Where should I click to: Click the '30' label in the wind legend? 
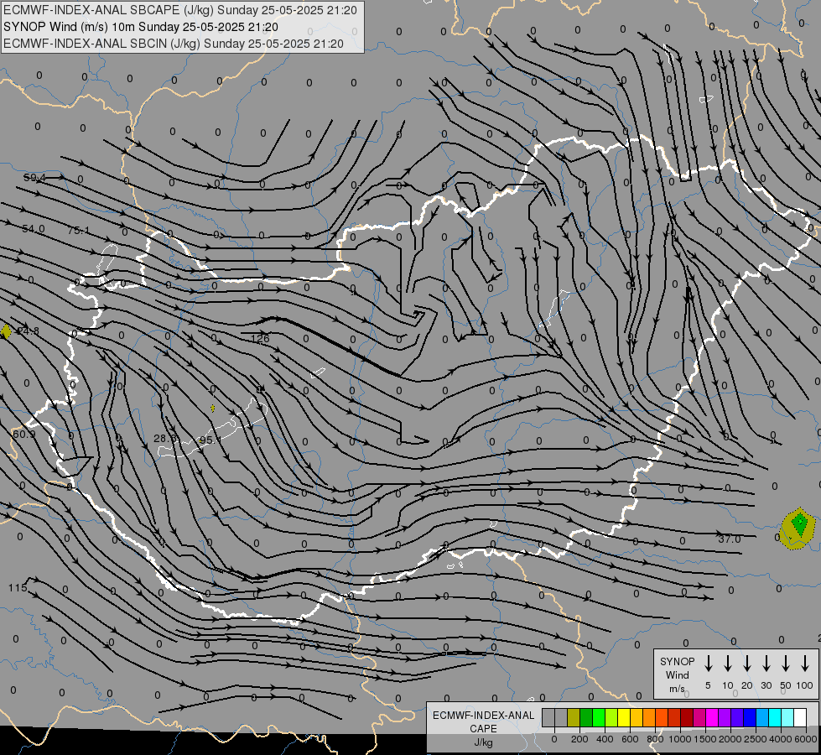tap(766, 685)
